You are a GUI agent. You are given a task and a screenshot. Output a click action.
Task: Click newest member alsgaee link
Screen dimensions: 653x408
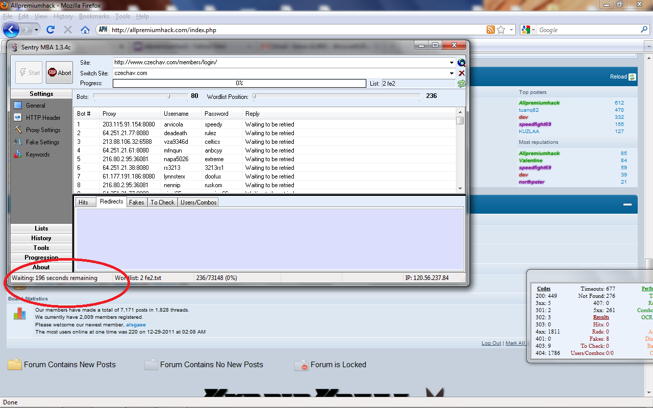135,324
